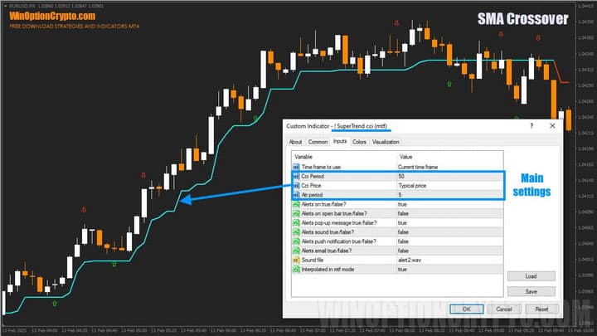Select the Inputs tab
597x336 pixels.
point(340,141)
